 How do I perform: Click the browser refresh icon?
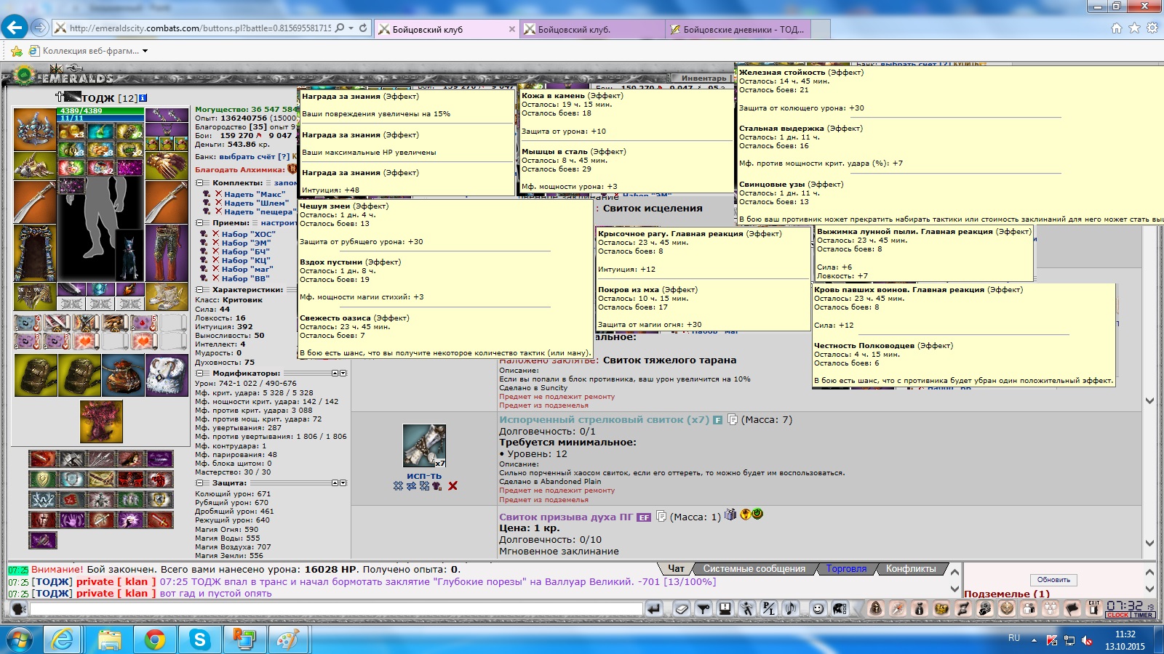(363, 28)
